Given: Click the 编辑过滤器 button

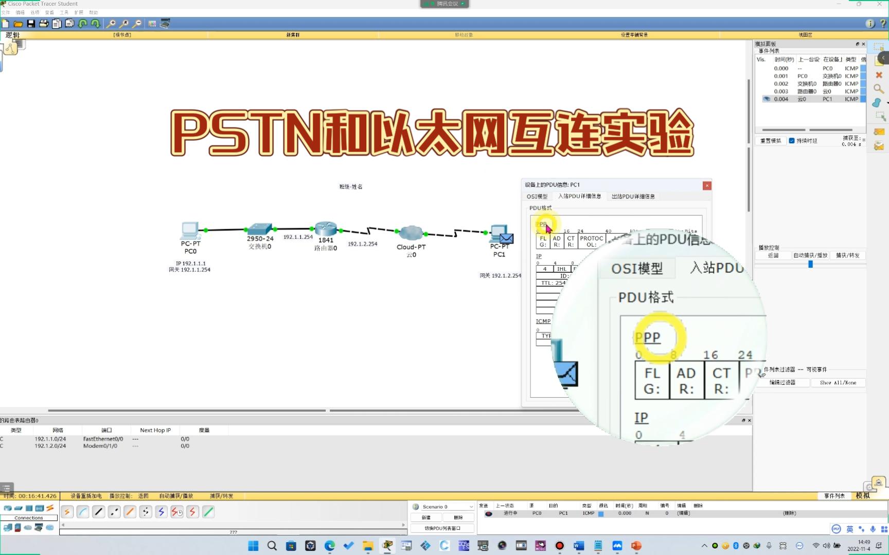Looking at the screenshot, I should (783, 383).
